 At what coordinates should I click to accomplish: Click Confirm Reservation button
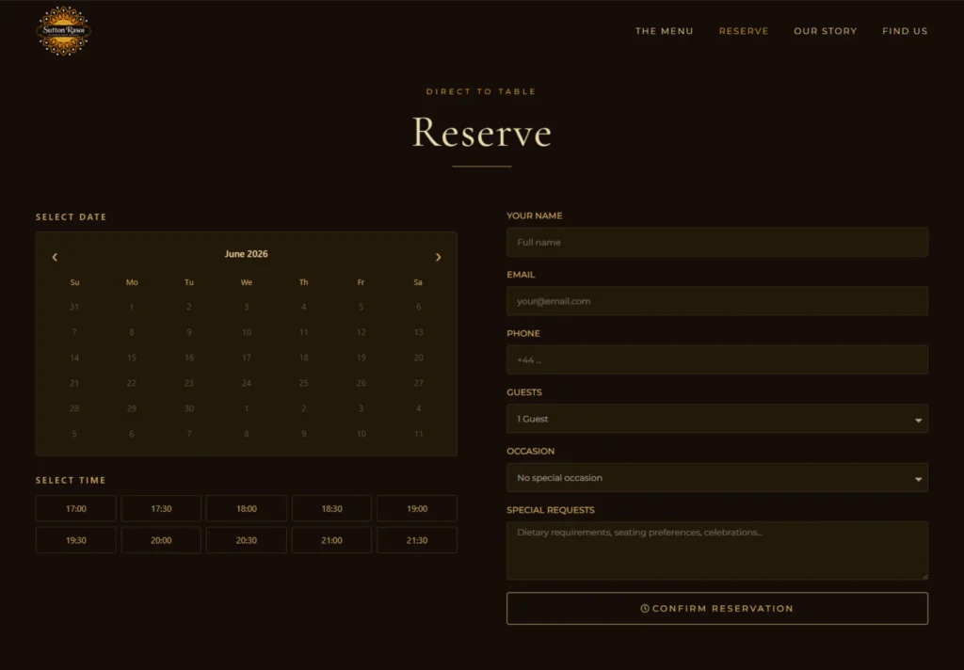pyautogui.click(x=716, y=609)
